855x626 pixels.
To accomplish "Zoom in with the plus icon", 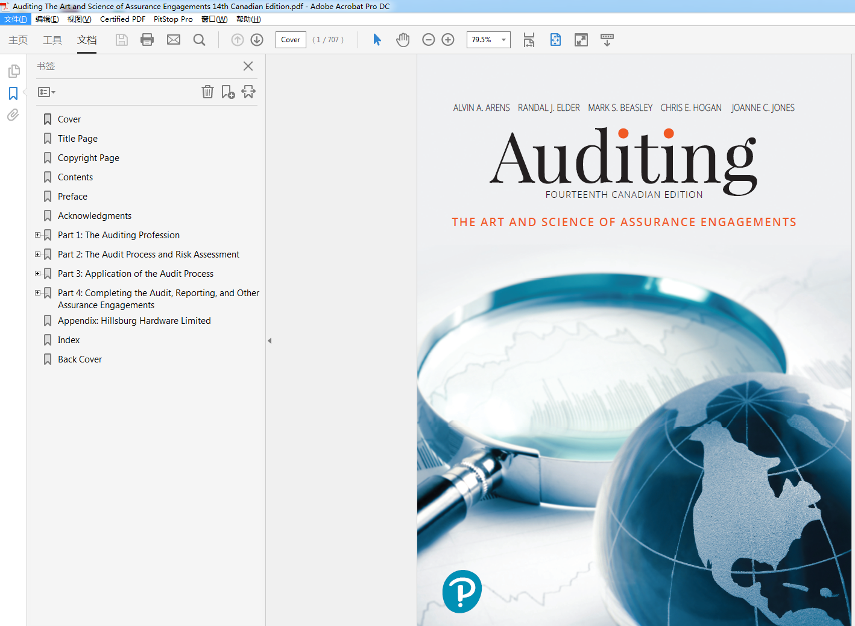I will (x=448, y=40).
